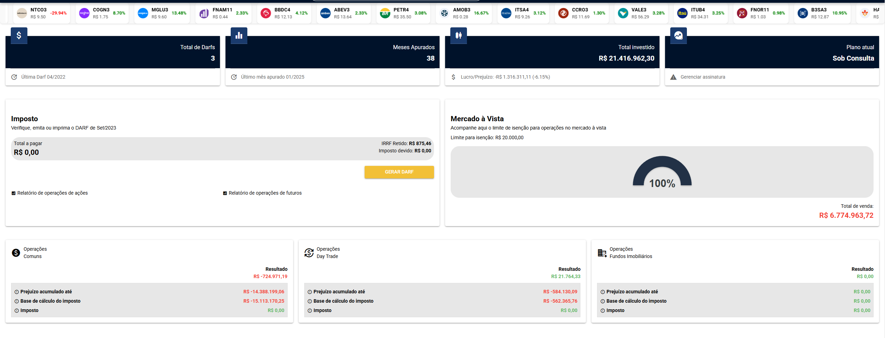This screenshot has width=885, height=338.
Task: Click the trending chart icon on Plano atual card
Action: pos(678,35)
